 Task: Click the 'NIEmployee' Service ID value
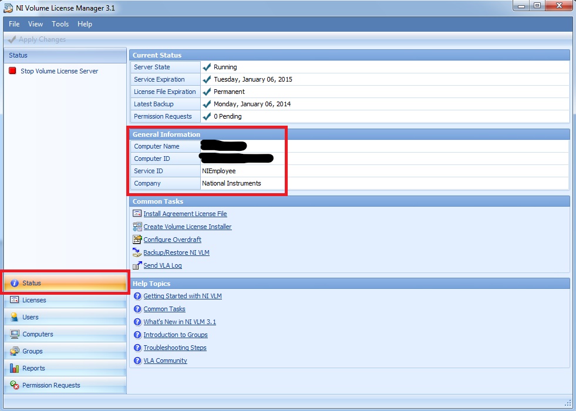[x=219, y=171]
